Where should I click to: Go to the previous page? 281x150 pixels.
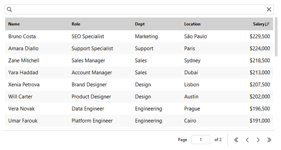click(247, 140)
